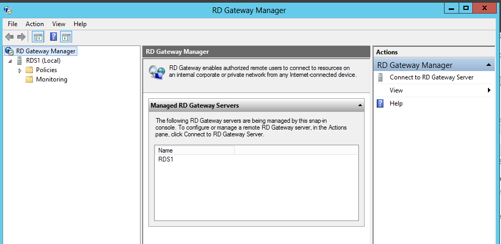Select RD Gateway Manager in console tree

tap(45, 51)
